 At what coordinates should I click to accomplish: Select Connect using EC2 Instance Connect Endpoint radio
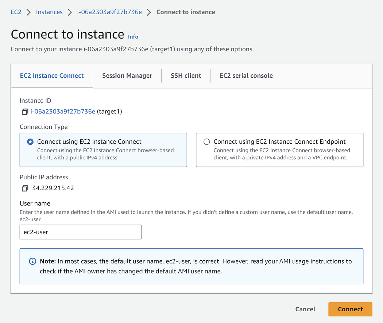[x=207, y=141]
